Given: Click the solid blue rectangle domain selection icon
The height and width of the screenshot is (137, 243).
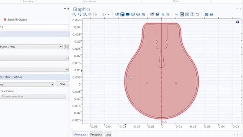Looking at the screenshot, I should click(x=128, y=14).
